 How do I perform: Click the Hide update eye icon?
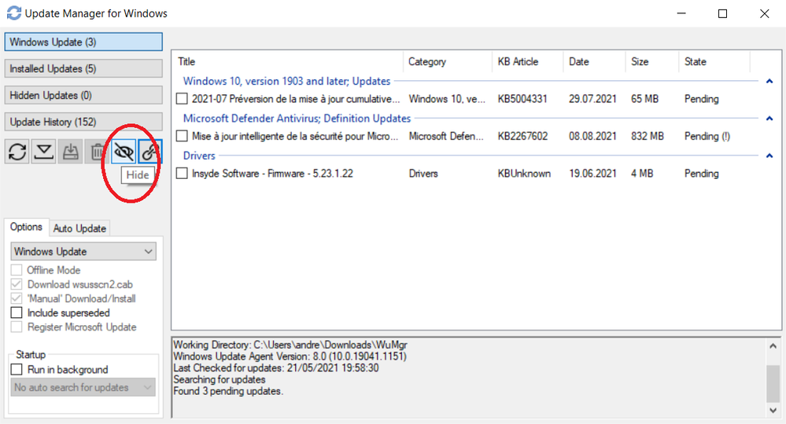click(x=124, y=152)
